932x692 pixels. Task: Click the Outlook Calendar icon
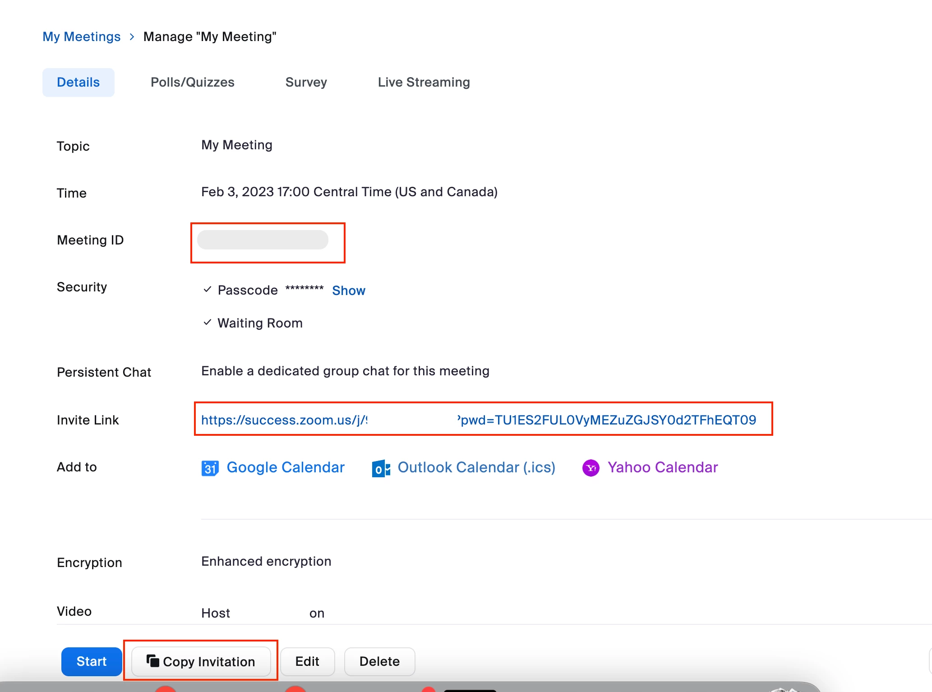[x=381, y=469]
